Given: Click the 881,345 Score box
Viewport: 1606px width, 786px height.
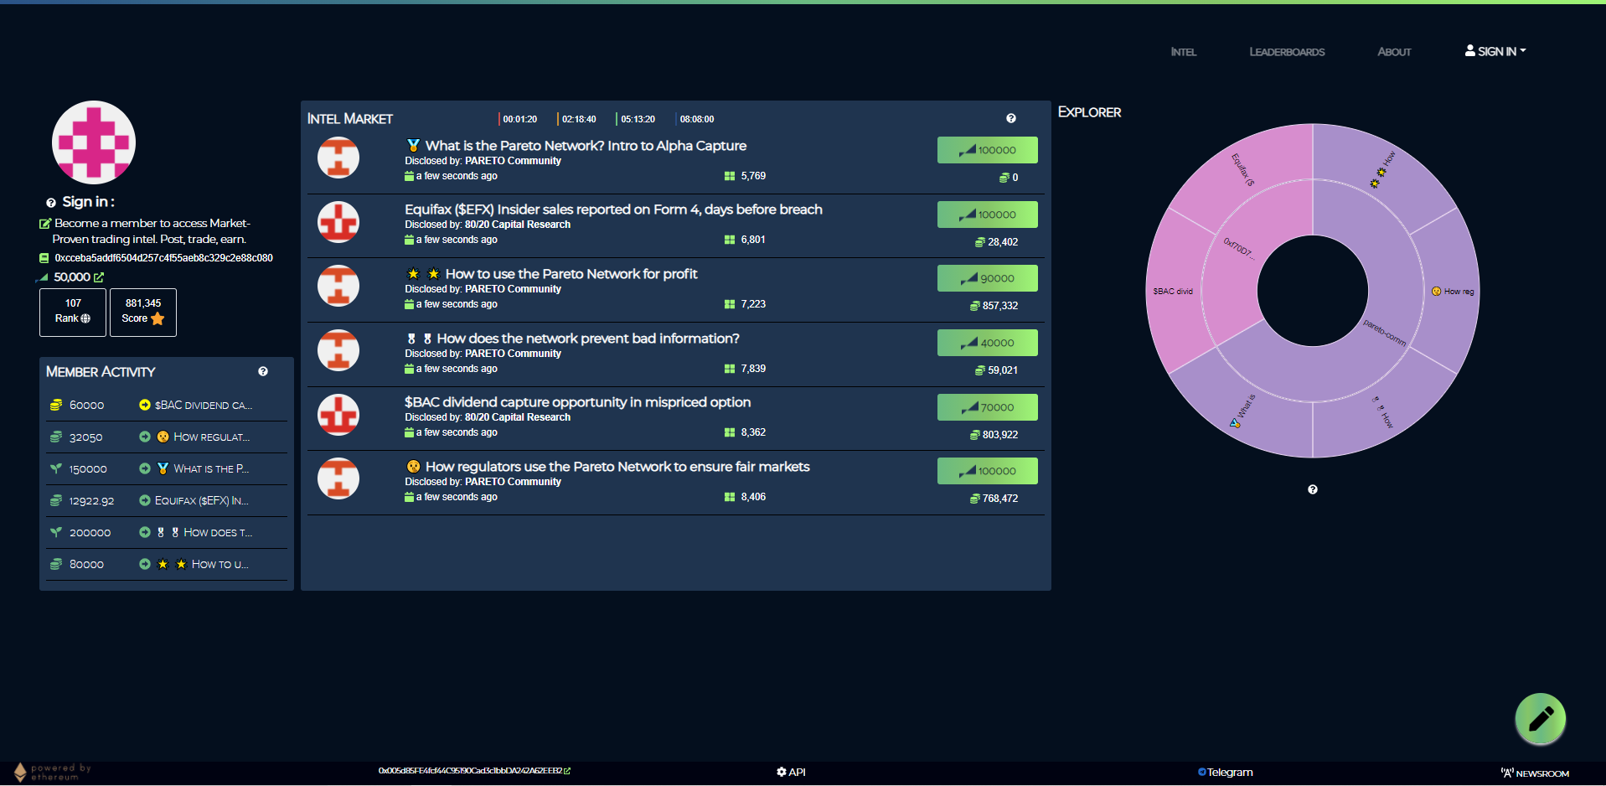Looking at the screenshot, I should [143, 313].
